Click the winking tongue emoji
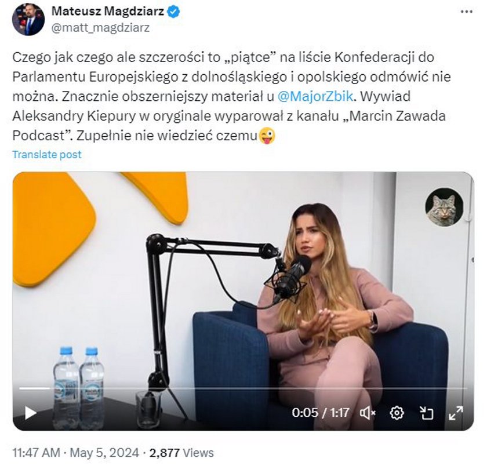 click(x=267, y=136)
